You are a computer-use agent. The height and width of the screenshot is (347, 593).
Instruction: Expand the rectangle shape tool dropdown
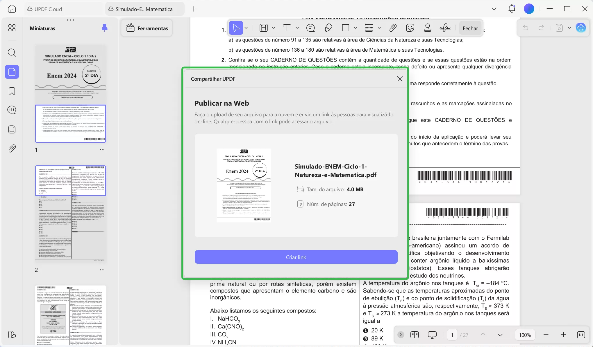pos(356,28)
